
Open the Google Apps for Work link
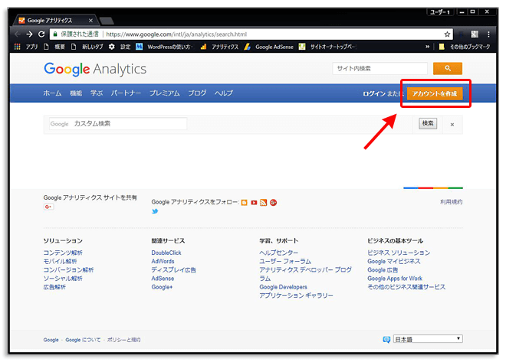(x=395, y=279)
